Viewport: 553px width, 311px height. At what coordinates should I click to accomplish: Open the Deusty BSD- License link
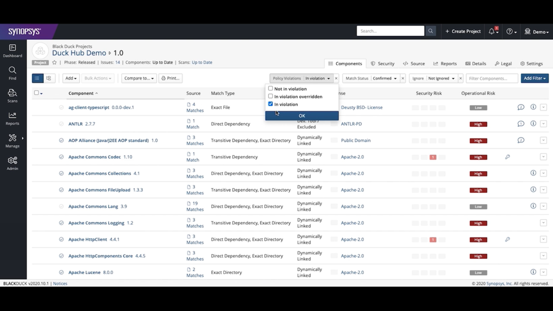click(362, 107)
